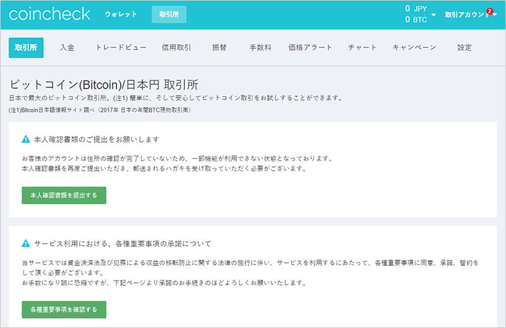Go to the 設定 tab
This screenshot has height=328, width=506.
pos(464,47)
